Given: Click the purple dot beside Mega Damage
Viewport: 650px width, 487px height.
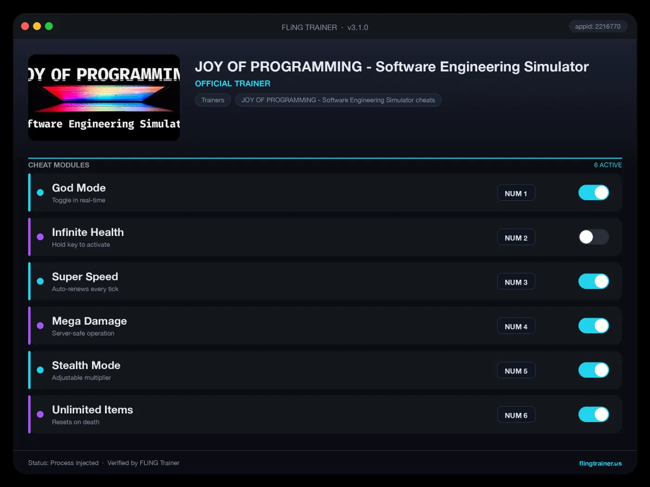Looking at the screenshot, I should pos(40,326).
